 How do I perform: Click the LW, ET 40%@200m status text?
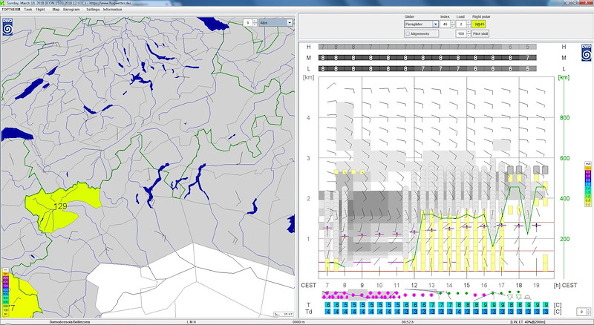coord(527,322)
